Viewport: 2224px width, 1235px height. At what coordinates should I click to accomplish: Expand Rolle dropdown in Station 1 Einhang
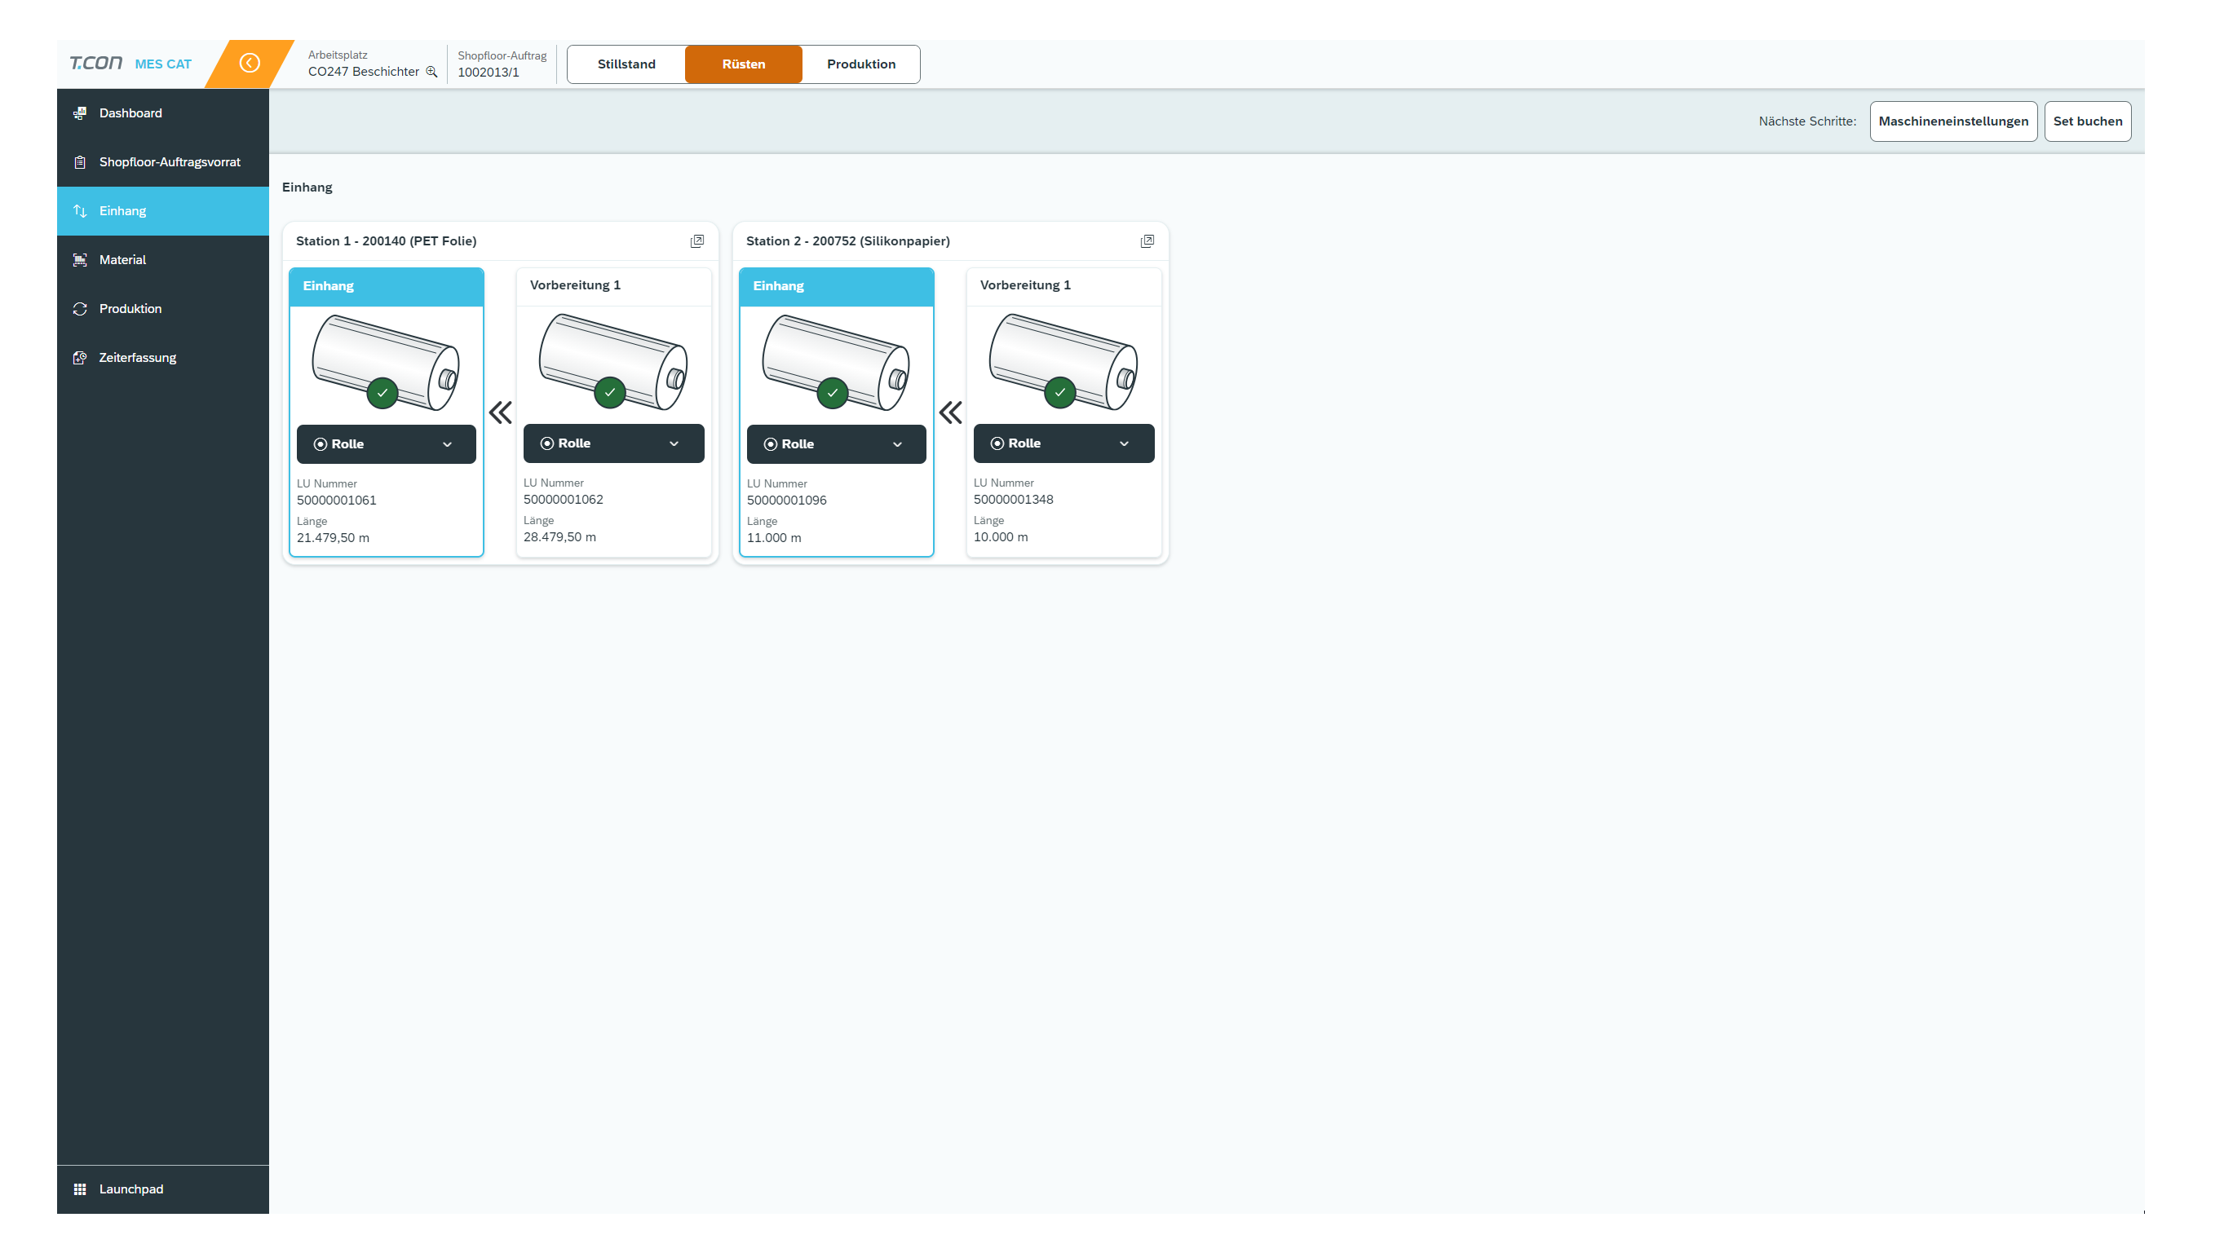[447, 444]
